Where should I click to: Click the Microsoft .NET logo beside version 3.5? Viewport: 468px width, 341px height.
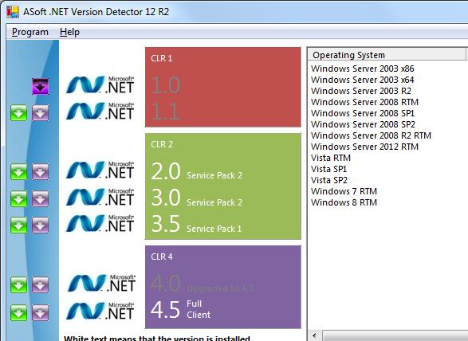click(x=100, y=223)
